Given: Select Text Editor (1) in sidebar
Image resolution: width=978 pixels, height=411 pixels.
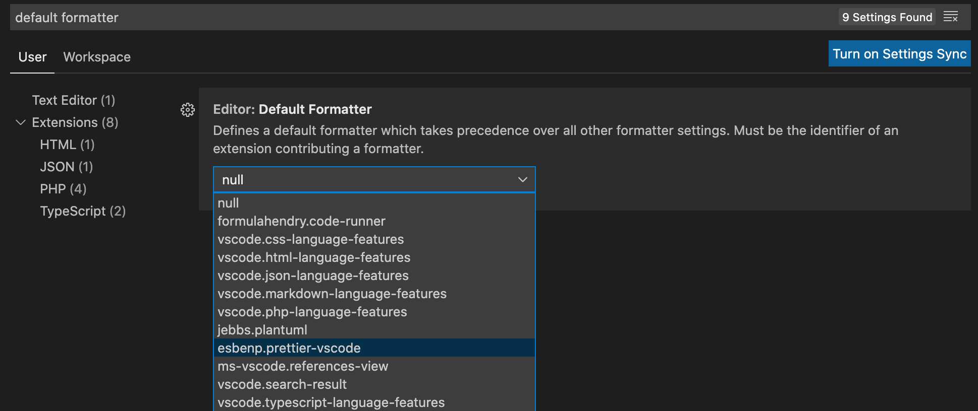Looking at the screenshot, I should click(74, 100).
